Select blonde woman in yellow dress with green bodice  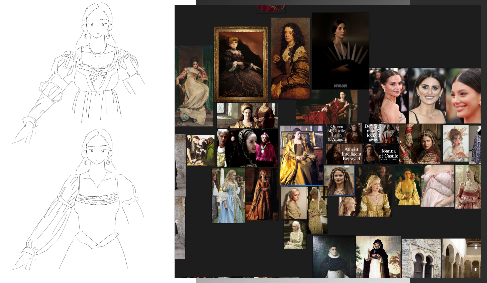[407, 186]
